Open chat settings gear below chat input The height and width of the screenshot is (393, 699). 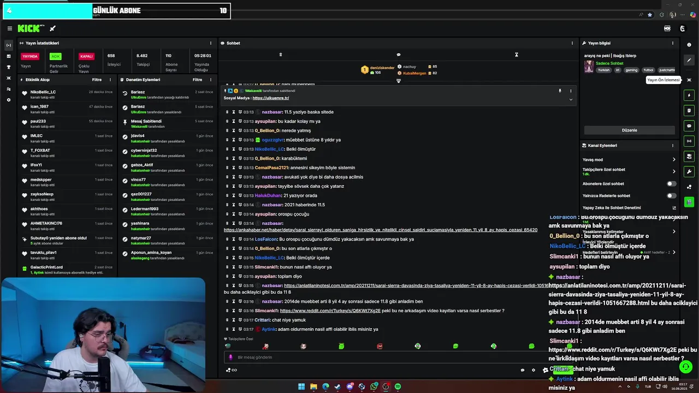coord(534,370)
